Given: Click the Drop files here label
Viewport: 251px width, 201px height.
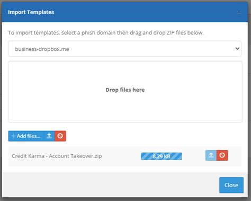Looking at the screenshot, I should (125, 90).
